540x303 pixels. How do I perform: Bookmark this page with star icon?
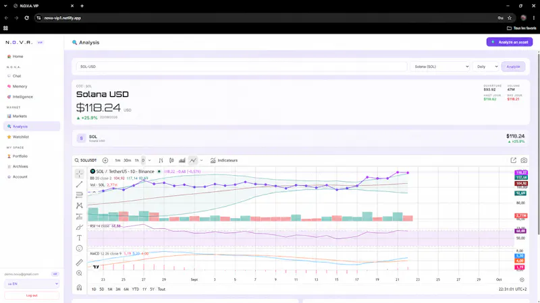coord(510,18)
